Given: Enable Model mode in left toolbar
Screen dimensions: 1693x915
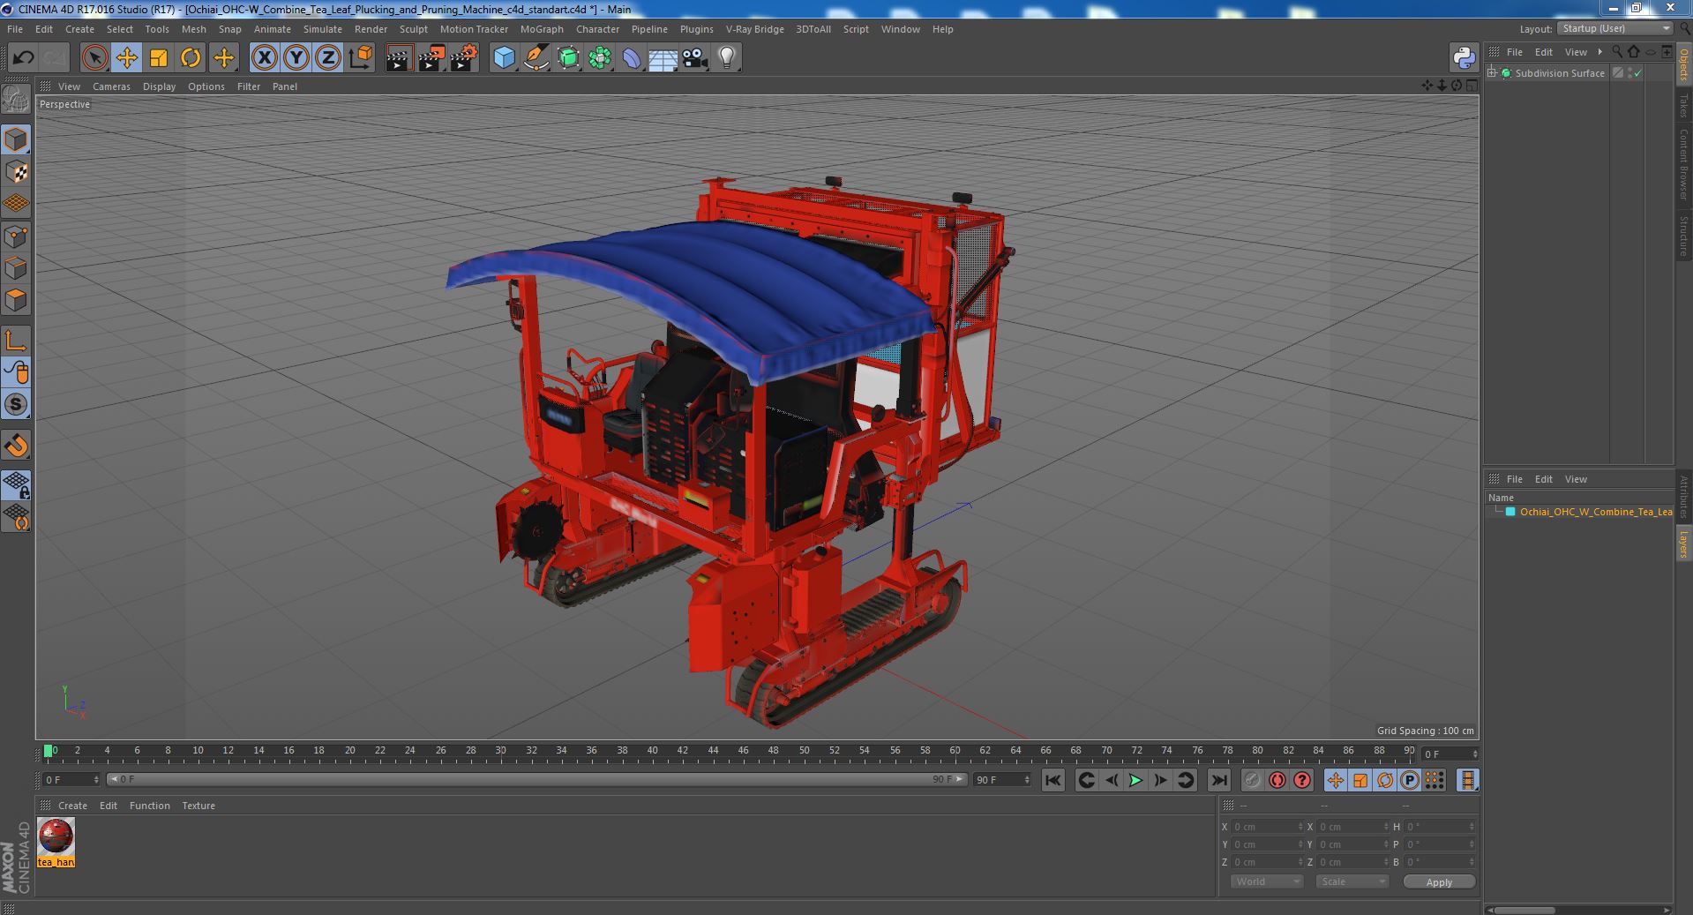Looking at the screenshot, I should coord(16,139).
